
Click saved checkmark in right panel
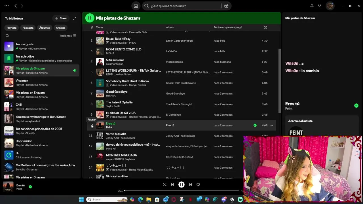pos(356,106)
